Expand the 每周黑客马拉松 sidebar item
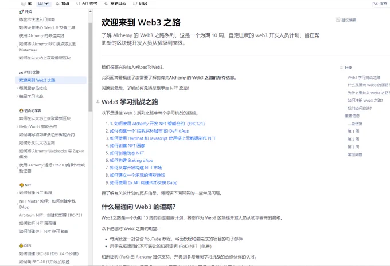 [x=17, y=88]
